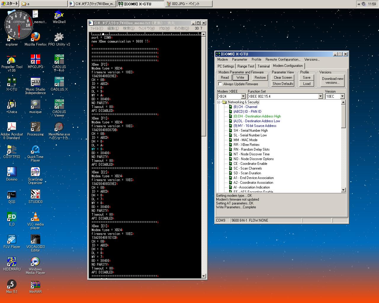The width and height of the screenshot is (379, 303).
Task: Open the WinRAR desktop icon
Action: tap(35, 285)
